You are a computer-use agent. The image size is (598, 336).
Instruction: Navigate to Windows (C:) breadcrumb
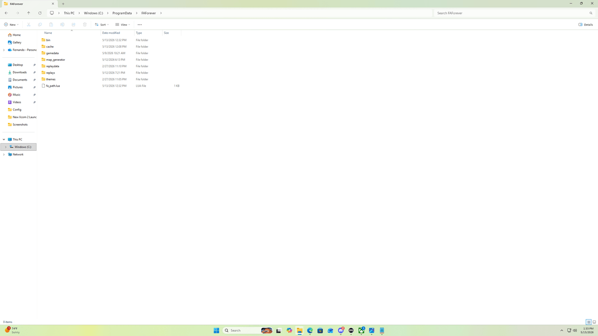[x=94, y=13]
